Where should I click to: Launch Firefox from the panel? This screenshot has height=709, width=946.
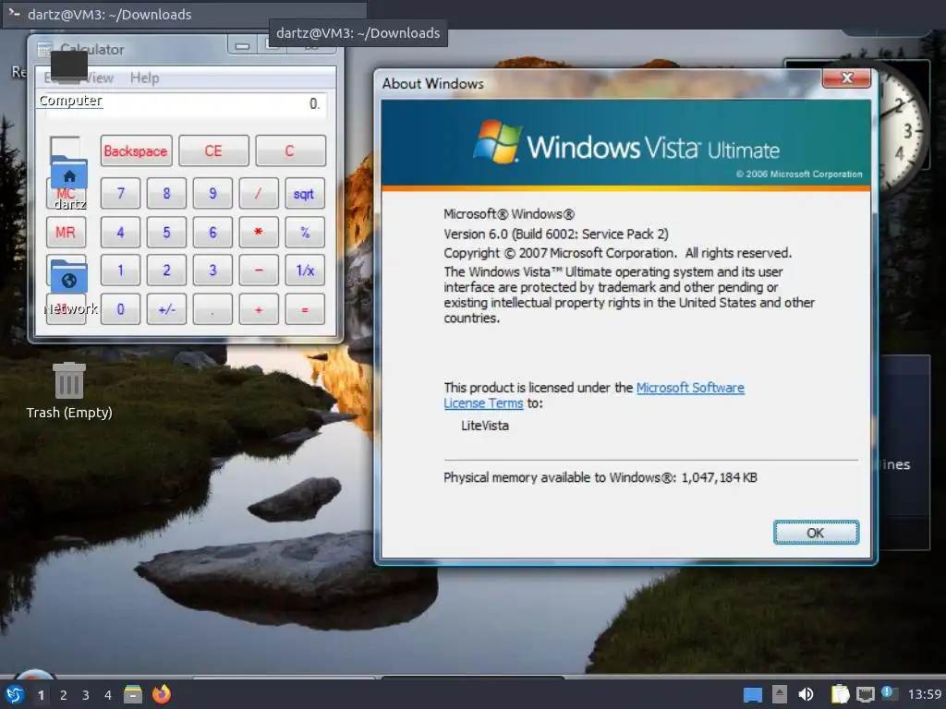(161, 694)
